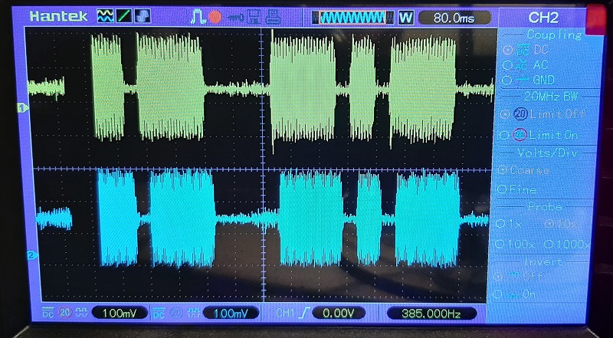Click the 385.000Hz frequency readout

pyautogui.click(x=431, y=313)
